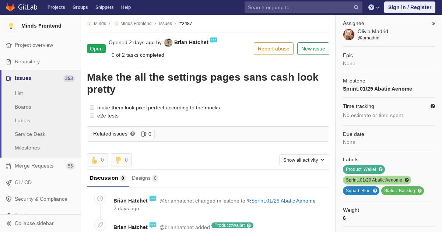Give a thumbs up reaction
This screenshot has width=442, height=232.
[x=97, y=160]
